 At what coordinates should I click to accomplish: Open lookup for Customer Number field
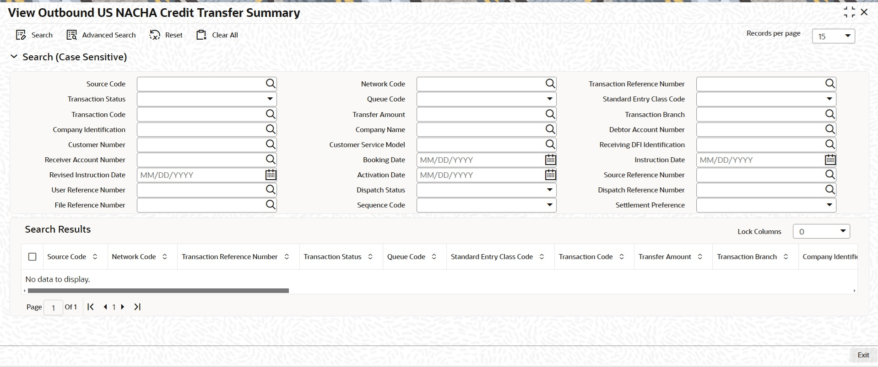(x=271, y=144)
